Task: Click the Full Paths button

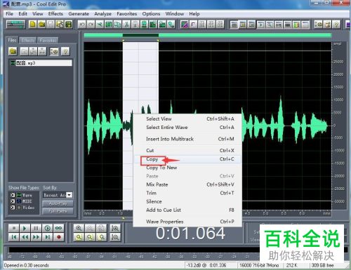Action: click(x=58, y=211)
